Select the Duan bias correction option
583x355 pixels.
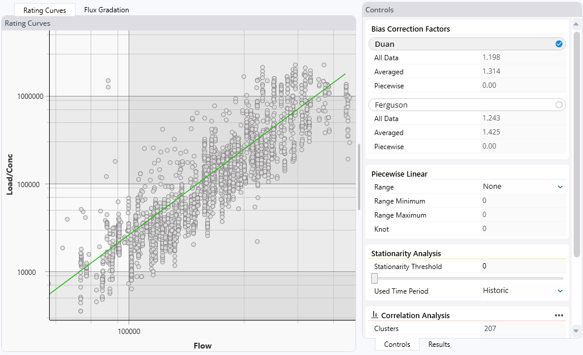click(558, 44)
